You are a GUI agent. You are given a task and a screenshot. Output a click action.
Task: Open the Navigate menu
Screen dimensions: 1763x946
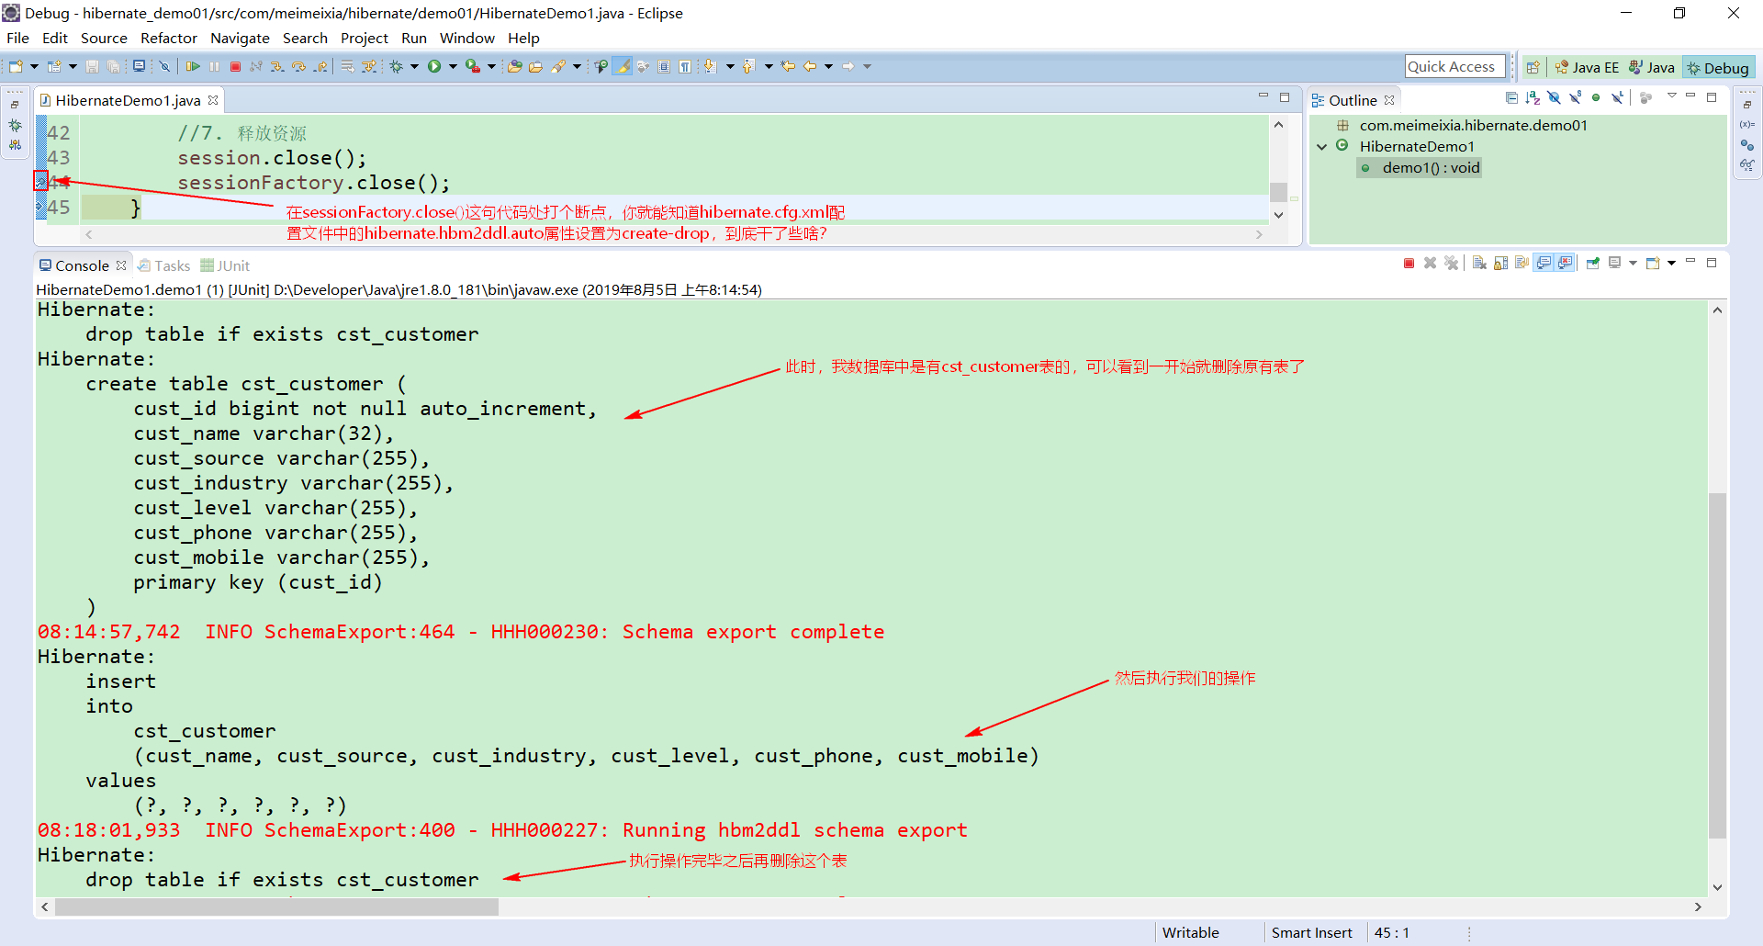coord(240,38)
